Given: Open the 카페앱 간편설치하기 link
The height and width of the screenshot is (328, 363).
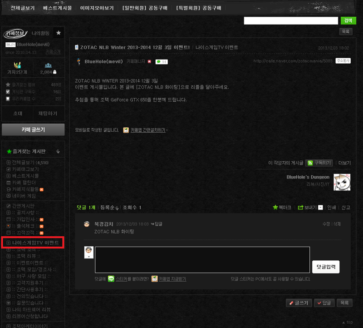Looking at the screenshot, I should (x=148, y=130).
